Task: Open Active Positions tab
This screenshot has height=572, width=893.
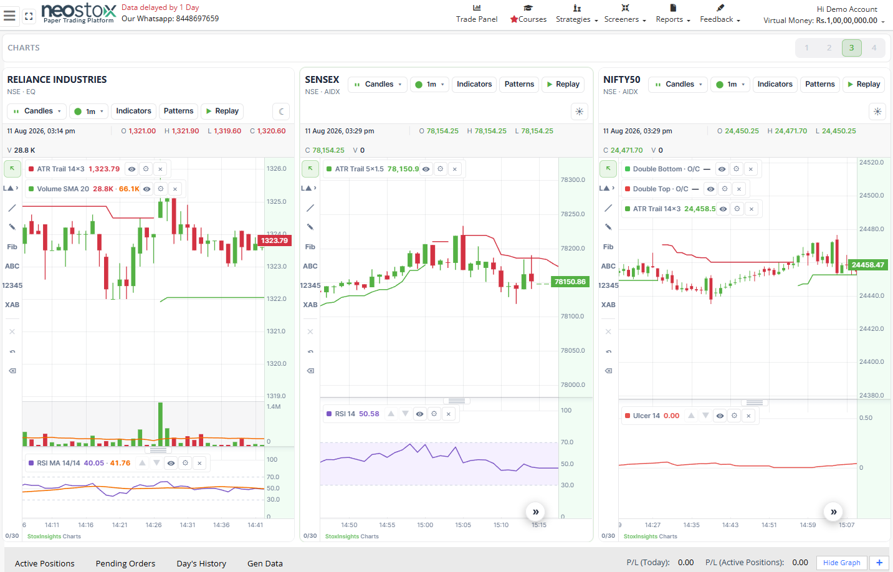Action: [45, 563]
